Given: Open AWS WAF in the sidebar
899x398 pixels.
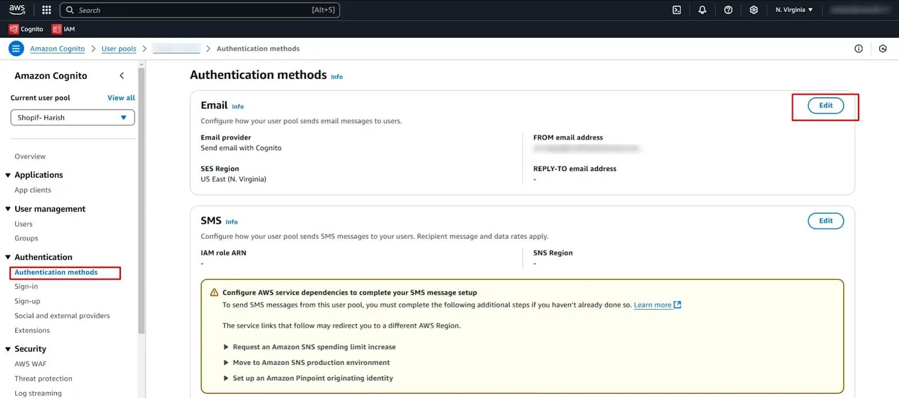Looking at the screenshot, I should [x=30, y=364].
